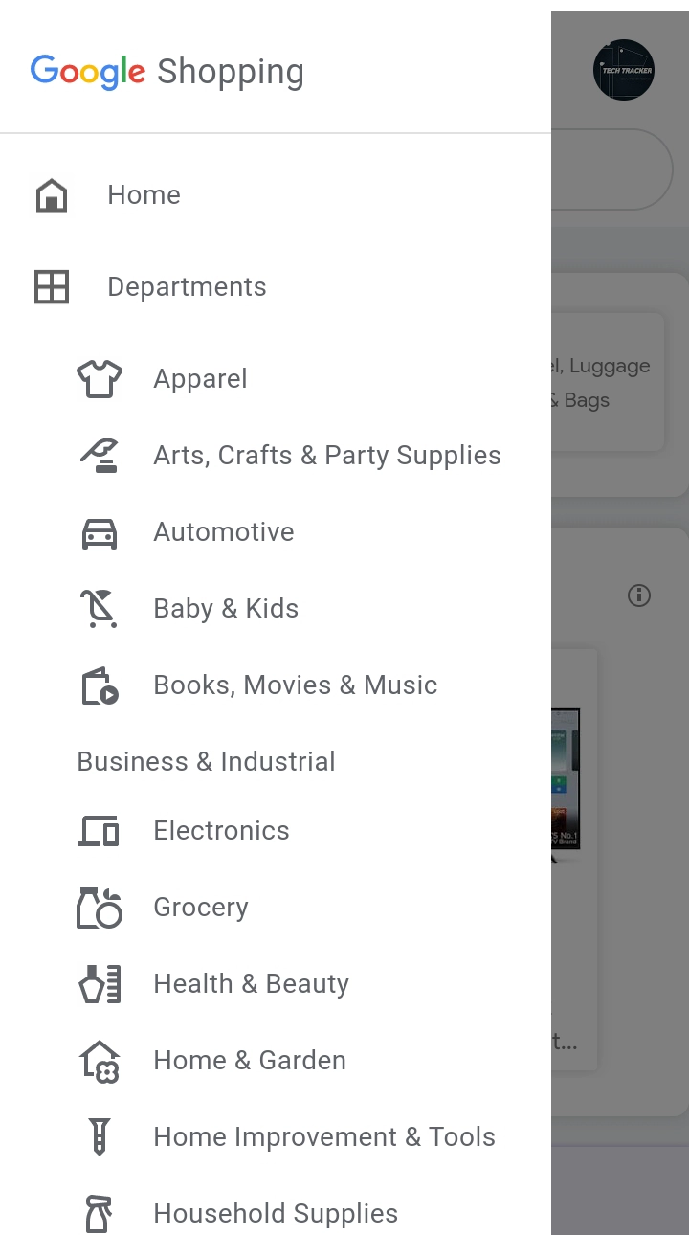Tap the dimmed product thumbnail image
Screen dimensions: 689x1235
566,780
